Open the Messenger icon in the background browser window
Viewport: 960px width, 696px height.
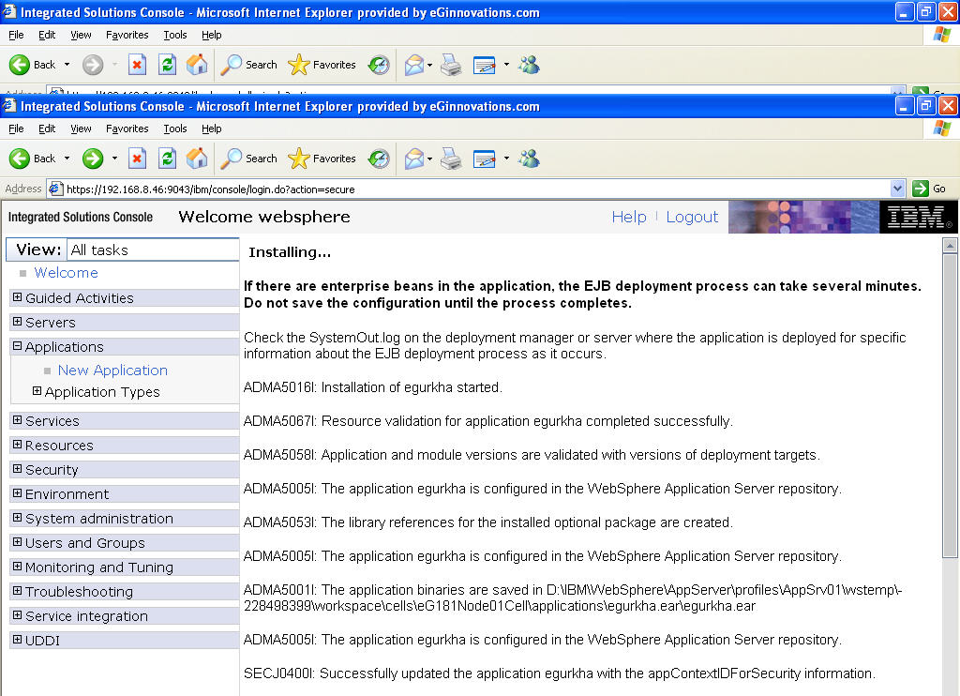(x=529, y=65)
